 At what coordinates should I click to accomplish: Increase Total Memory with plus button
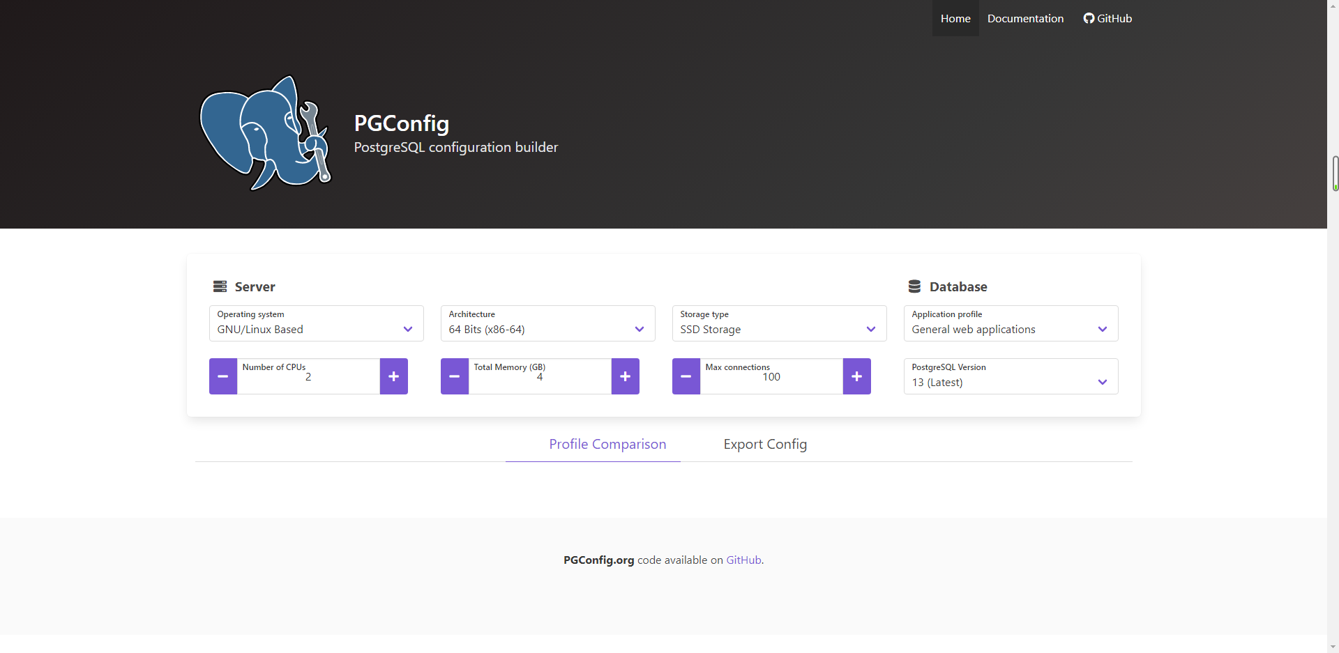tap(626, 376)
